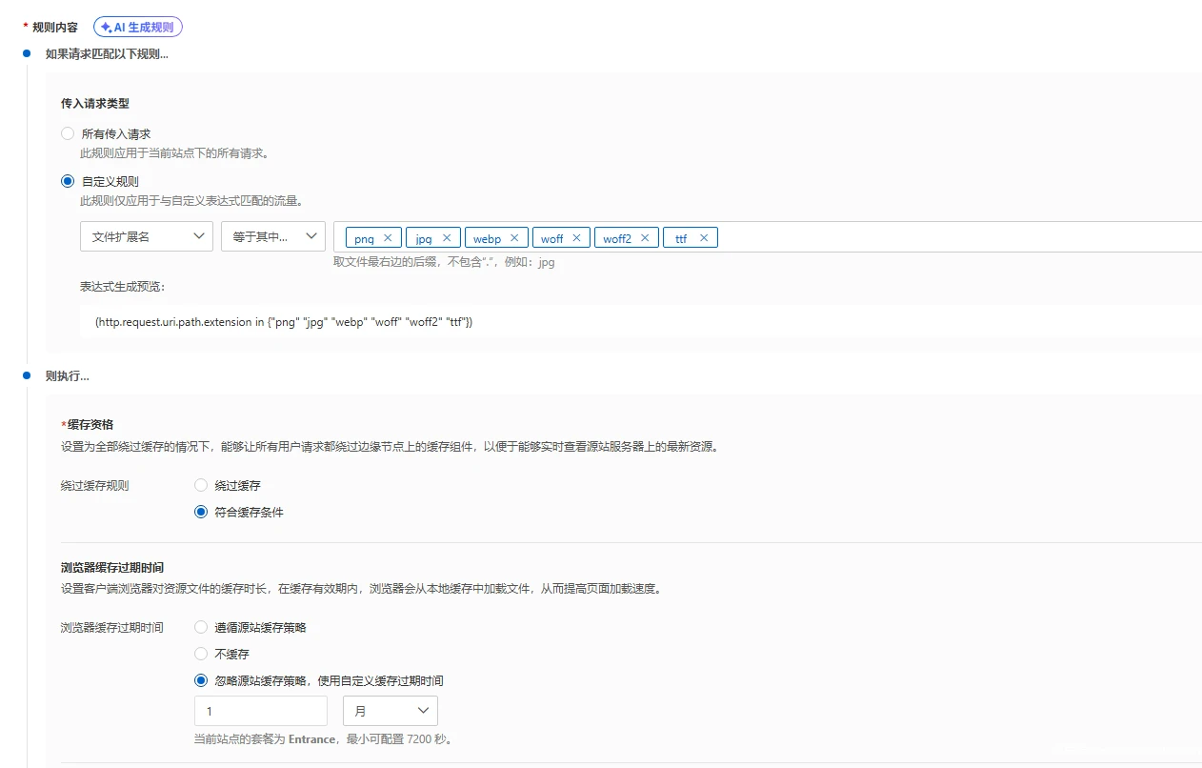Viewport: 1202px width, 768px height.
Task: Open the 等于其中 operator dropdown
Action: (272, 237)
